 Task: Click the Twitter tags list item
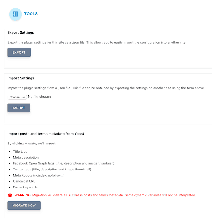pyautogui.click(x=52, y=169)
